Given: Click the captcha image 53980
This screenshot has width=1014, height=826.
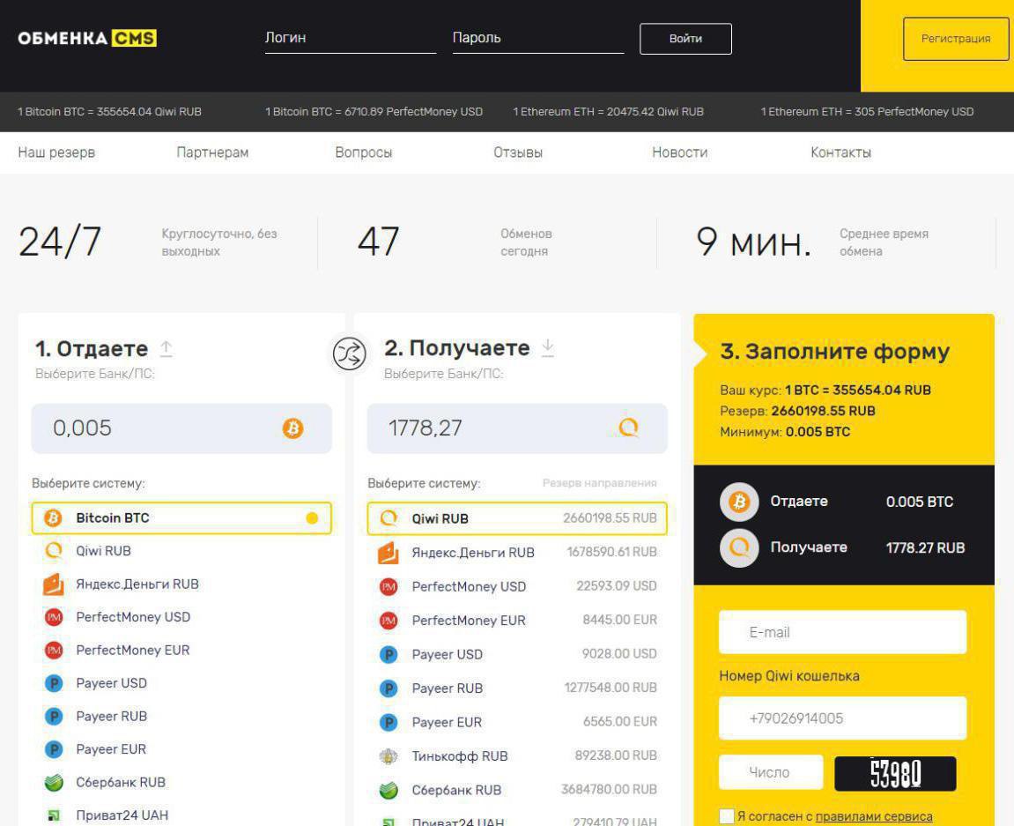Looking at the screenshot, I should (x=895, y=774).
